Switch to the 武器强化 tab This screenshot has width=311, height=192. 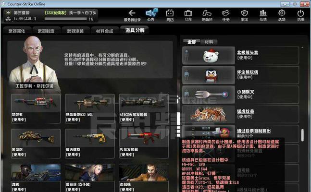point(17,31)
